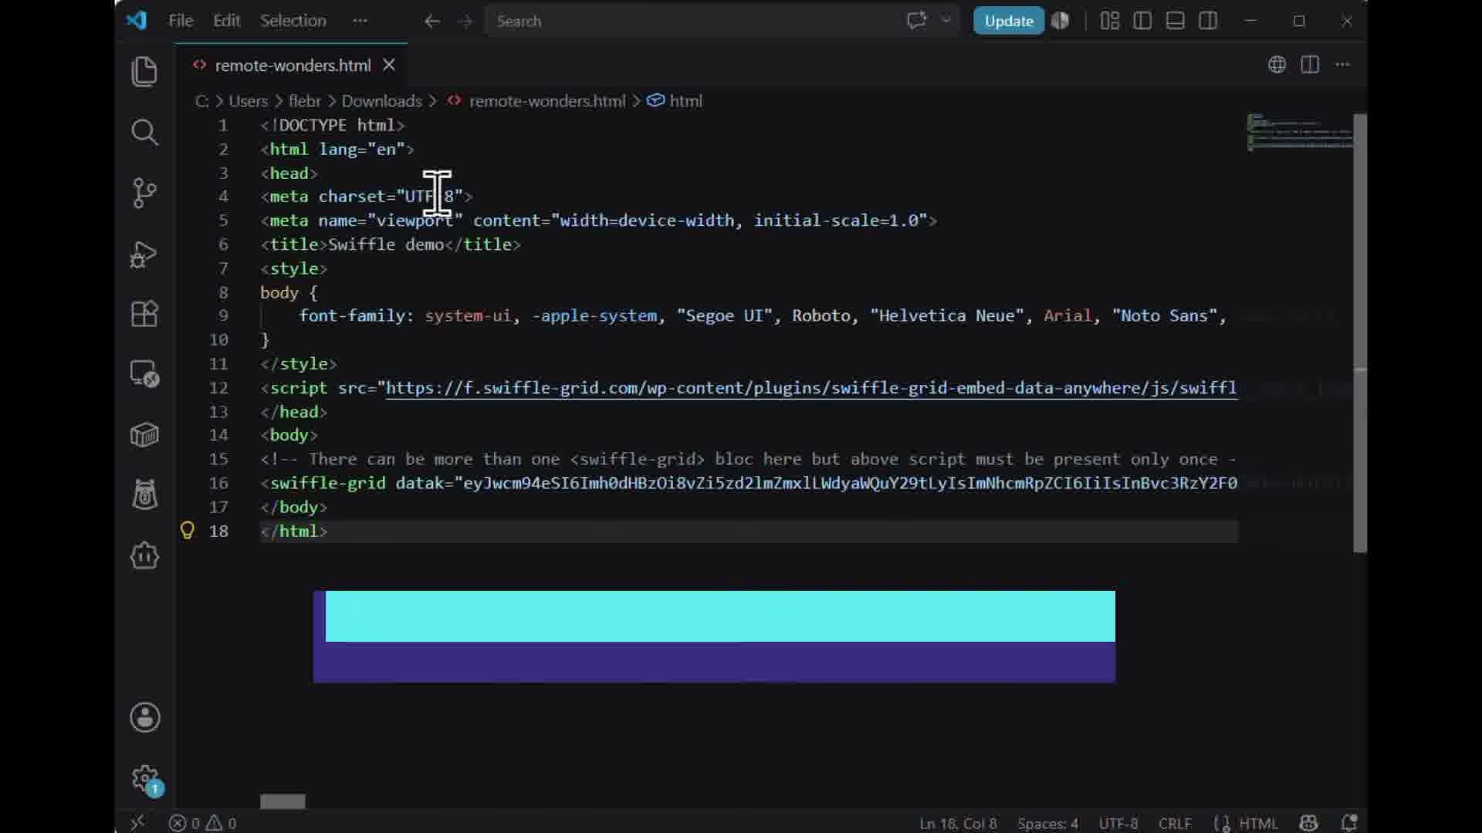Go back with the left arrow

coord(432,22)
